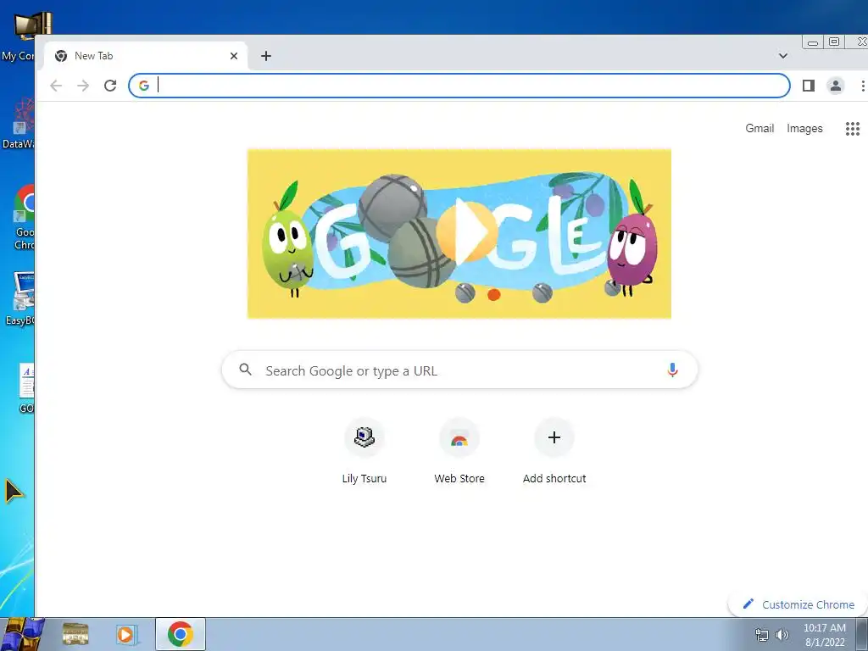Launch Windows Media Player from the taskbar
Viewport: 868px width, 651px height.
[126, 634]
